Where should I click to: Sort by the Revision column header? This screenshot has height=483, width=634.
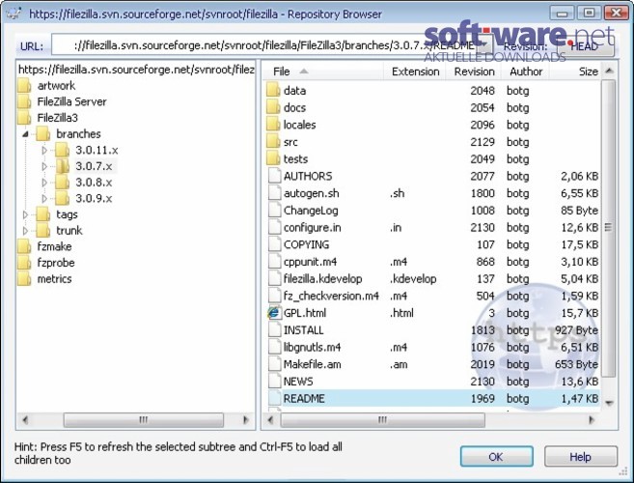click(x=474, y=71)
